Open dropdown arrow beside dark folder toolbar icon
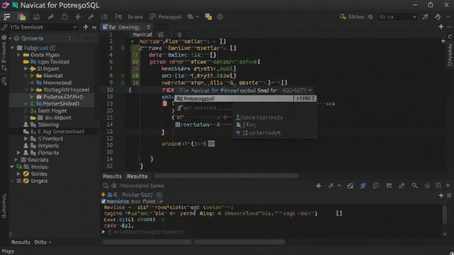Viewport: 454px width, 255px height. (197, 17)
